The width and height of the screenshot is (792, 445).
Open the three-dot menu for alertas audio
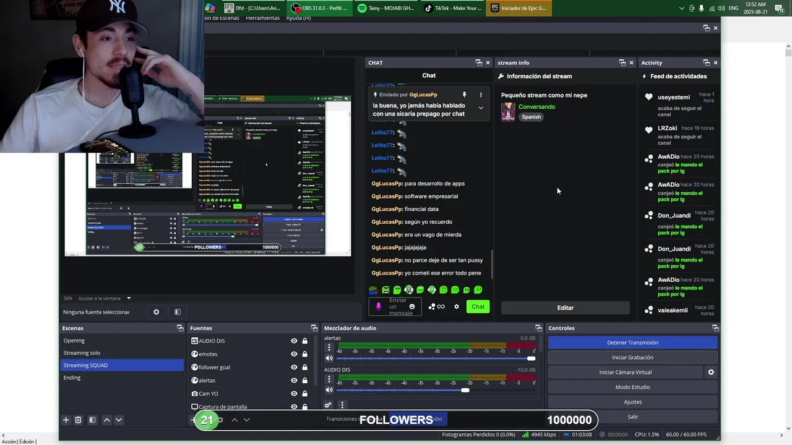329,347
